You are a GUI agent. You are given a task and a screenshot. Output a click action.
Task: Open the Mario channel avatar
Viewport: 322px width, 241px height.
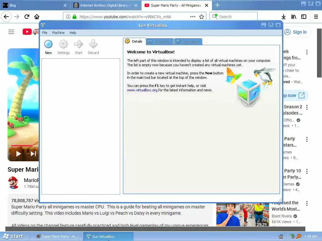[x=14, y=183]
